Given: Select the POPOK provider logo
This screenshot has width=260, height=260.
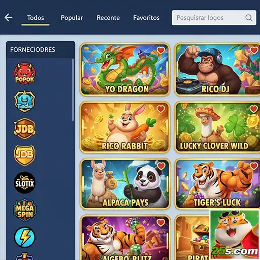Looking at the screenshot, I should pos(25,74).
